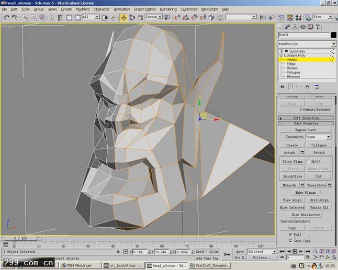The width and height of the screenshot is (338, 270).
Task: Toggle the Full checkbox
Action: click(x=290, y=234)
